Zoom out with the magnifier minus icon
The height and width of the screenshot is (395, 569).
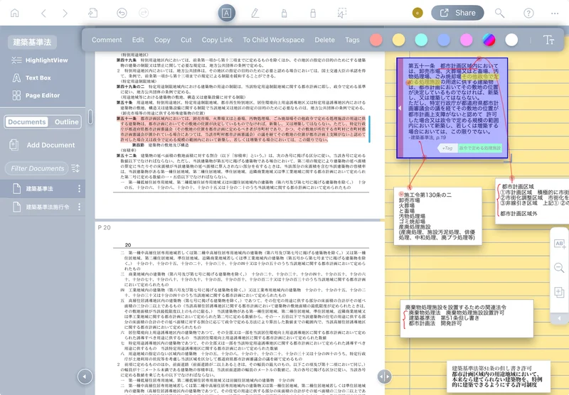pos(559,268)
